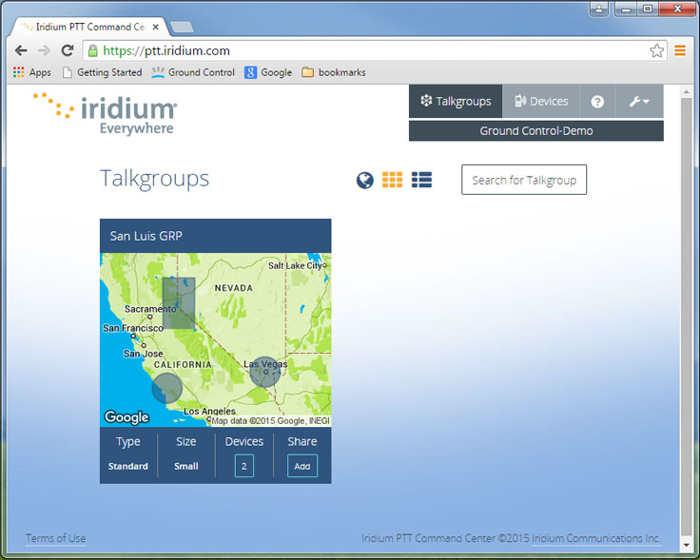Open the wrench settings dropdown

point(639,102)
